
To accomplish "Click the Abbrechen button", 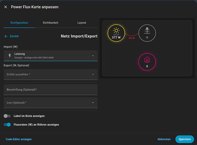I will 164,139.
